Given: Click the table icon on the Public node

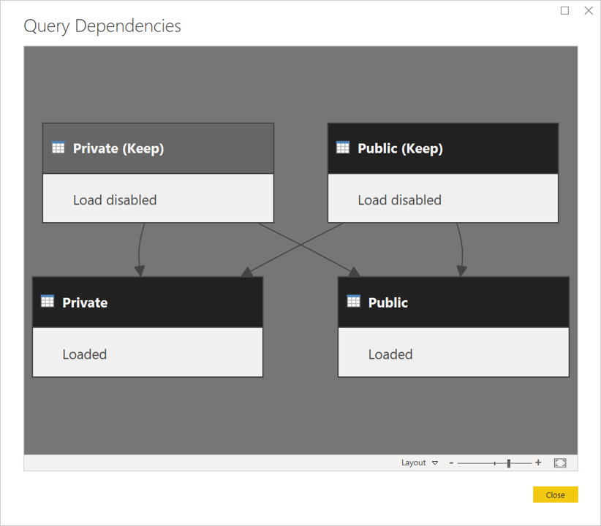Looking at the screenshot, I should (354, 302).
